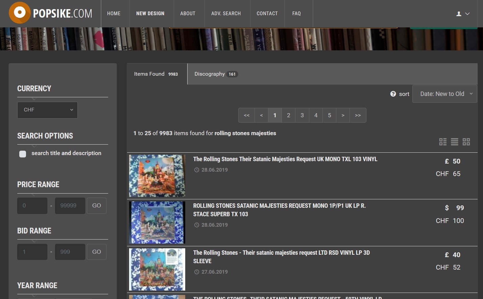The height and width of the screenshot is (299, 483).
Task: Open ADV. SEARCH in the top menu
Action: click(226, 14)
